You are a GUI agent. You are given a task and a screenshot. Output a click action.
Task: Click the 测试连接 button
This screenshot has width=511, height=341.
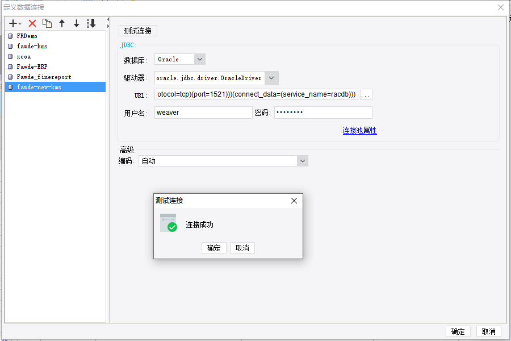coord(138,31)
